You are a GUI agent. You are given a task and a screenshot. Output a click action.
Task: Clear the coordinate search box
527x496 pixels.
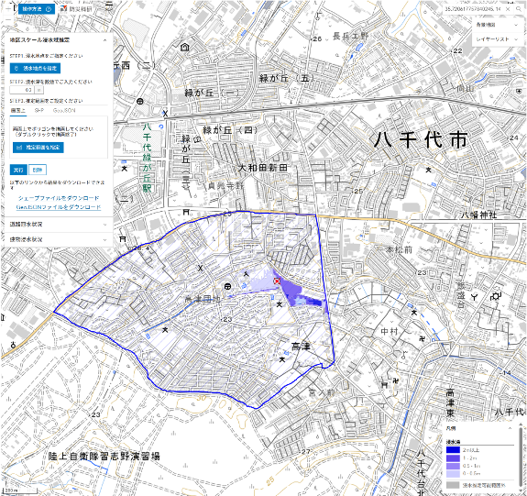508,9
